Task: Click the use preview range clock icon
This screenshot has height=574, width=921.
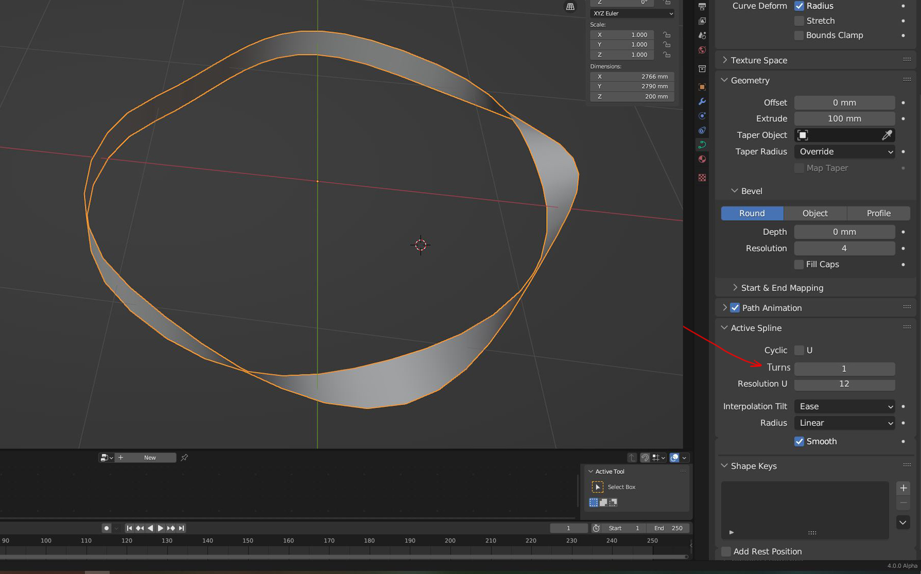Action: pyautogui.click(x=596, y=528)
